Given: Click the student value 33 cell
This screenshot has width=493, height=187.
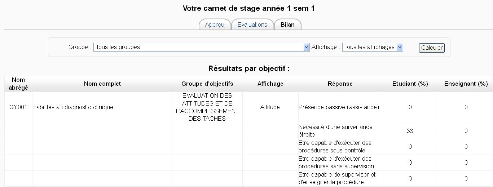Looking at the screenshot, I should click(x=410, y=131).
